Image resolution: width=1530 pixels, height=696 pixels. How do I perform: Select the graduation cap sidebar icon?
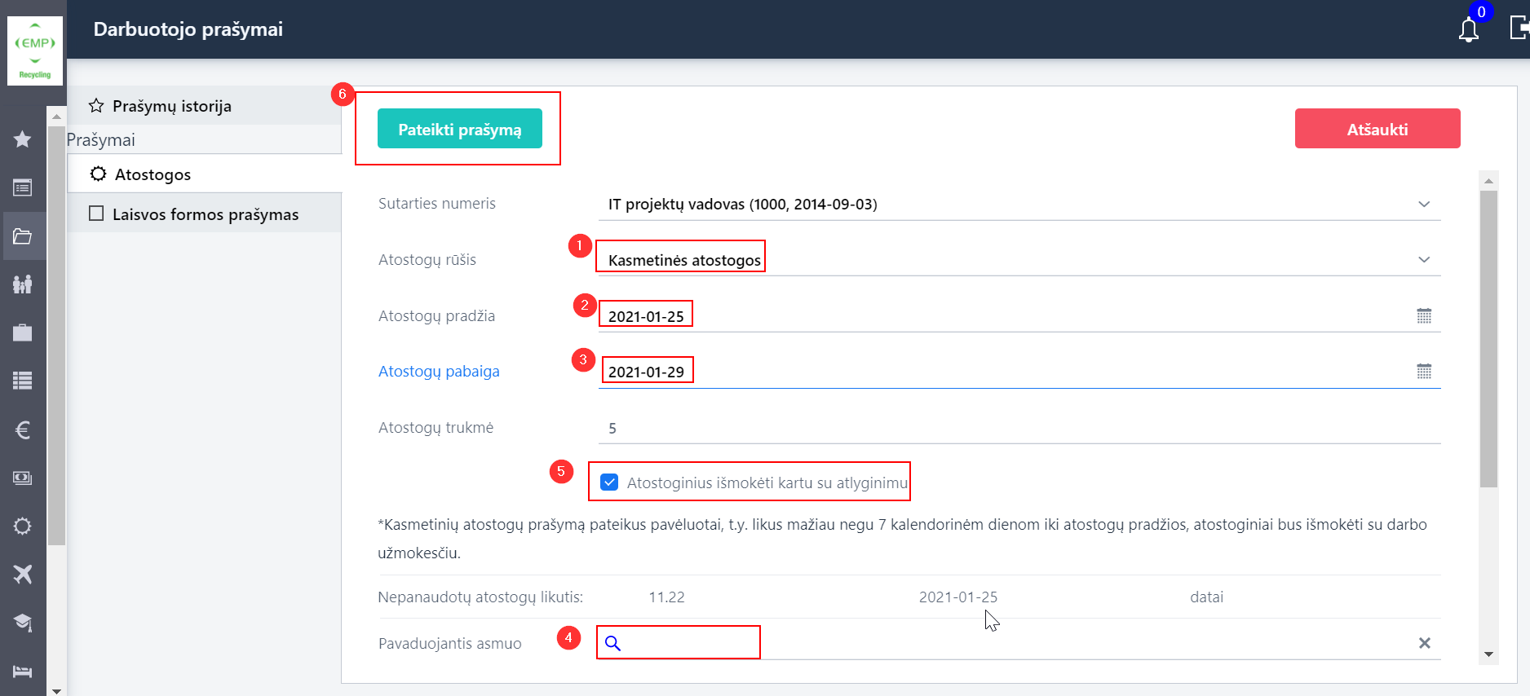[x=23, y=623]
